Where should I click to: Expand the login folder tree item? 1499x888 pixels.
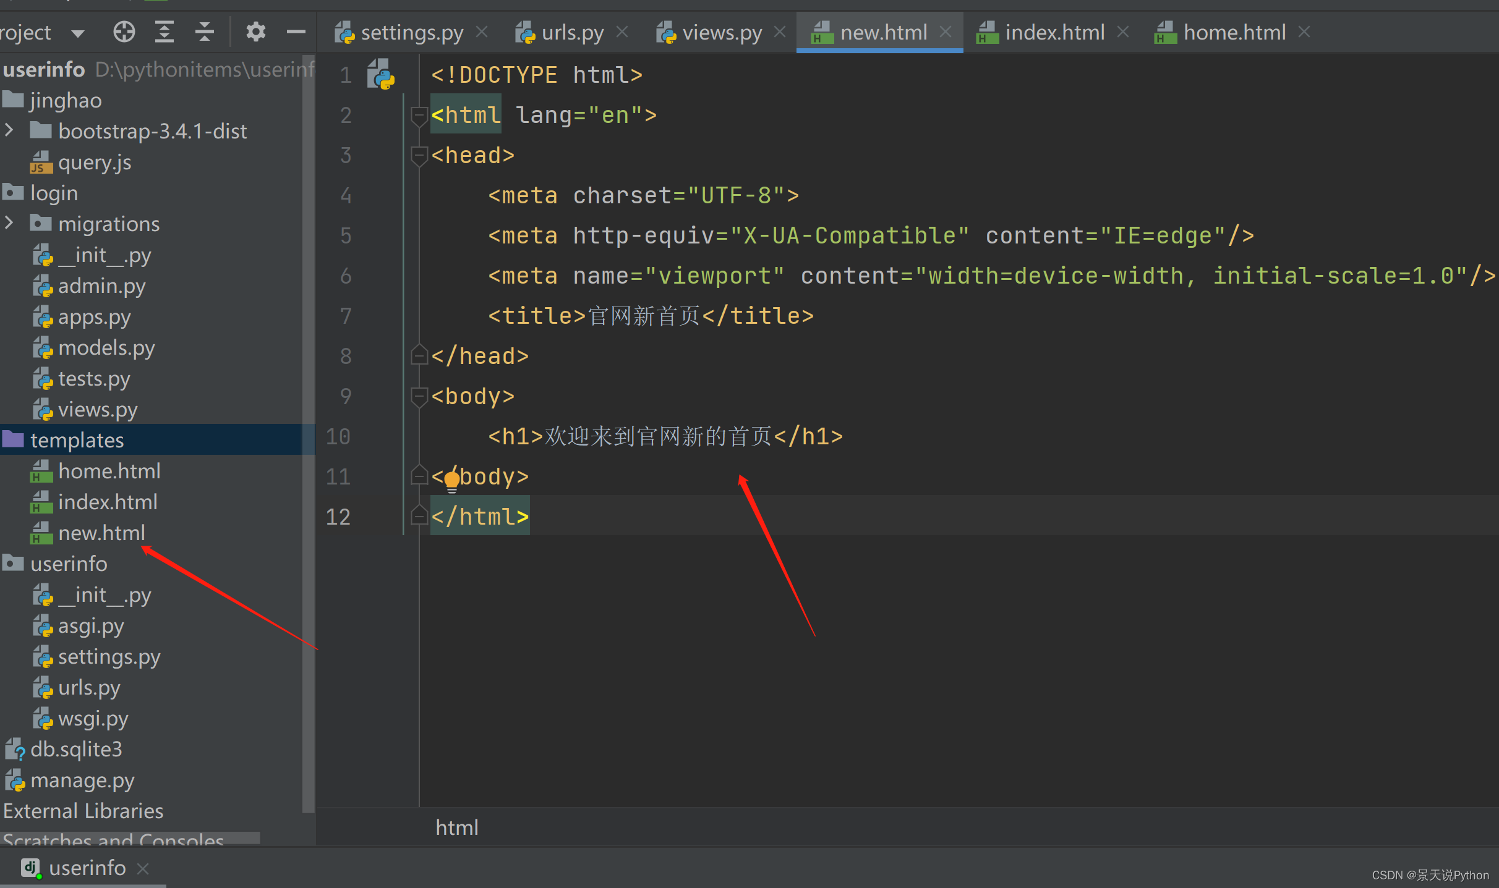coord(9,193)
